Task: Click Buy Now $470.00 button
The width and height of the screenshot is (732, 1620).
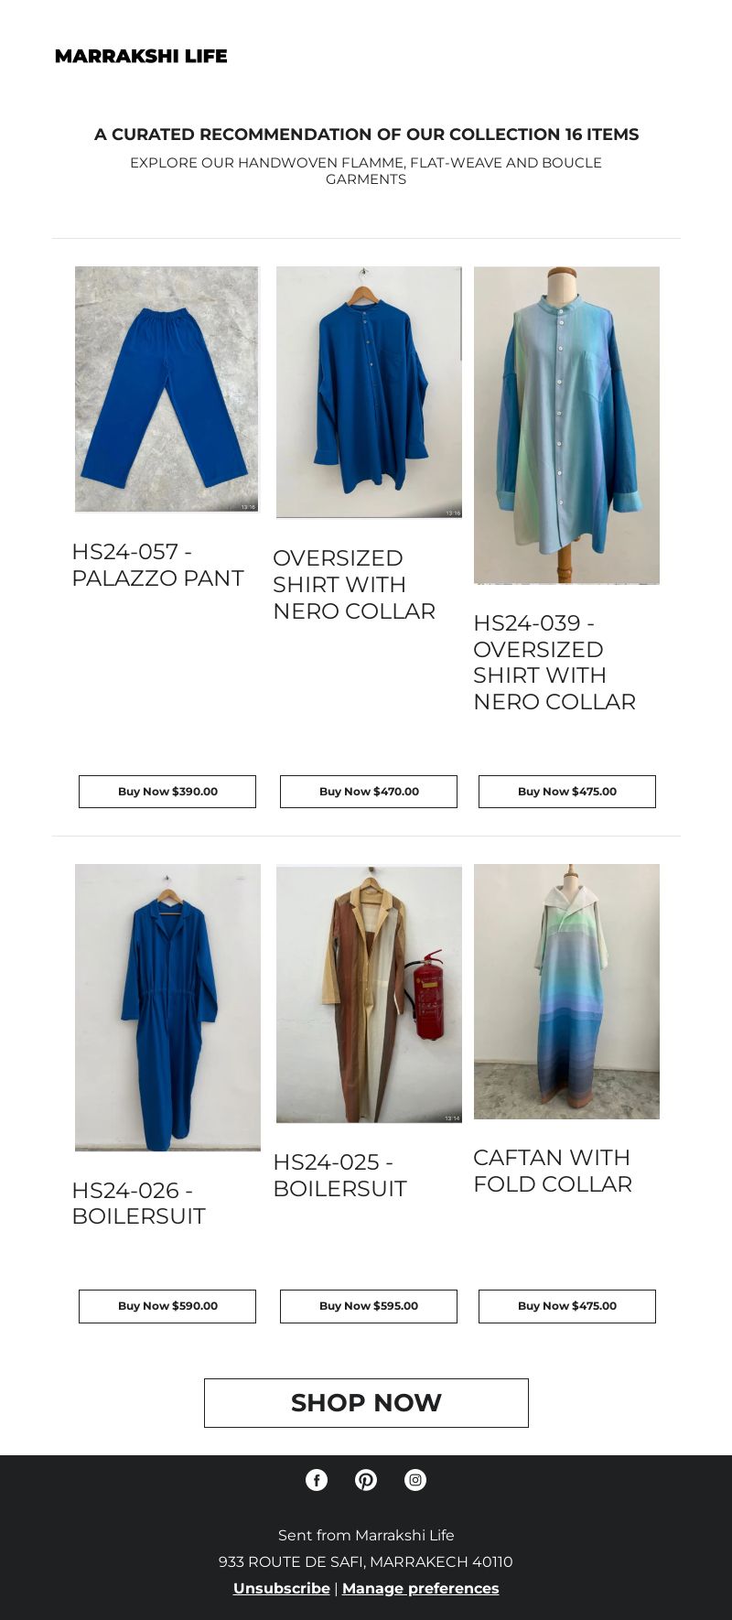Action: 369,792
